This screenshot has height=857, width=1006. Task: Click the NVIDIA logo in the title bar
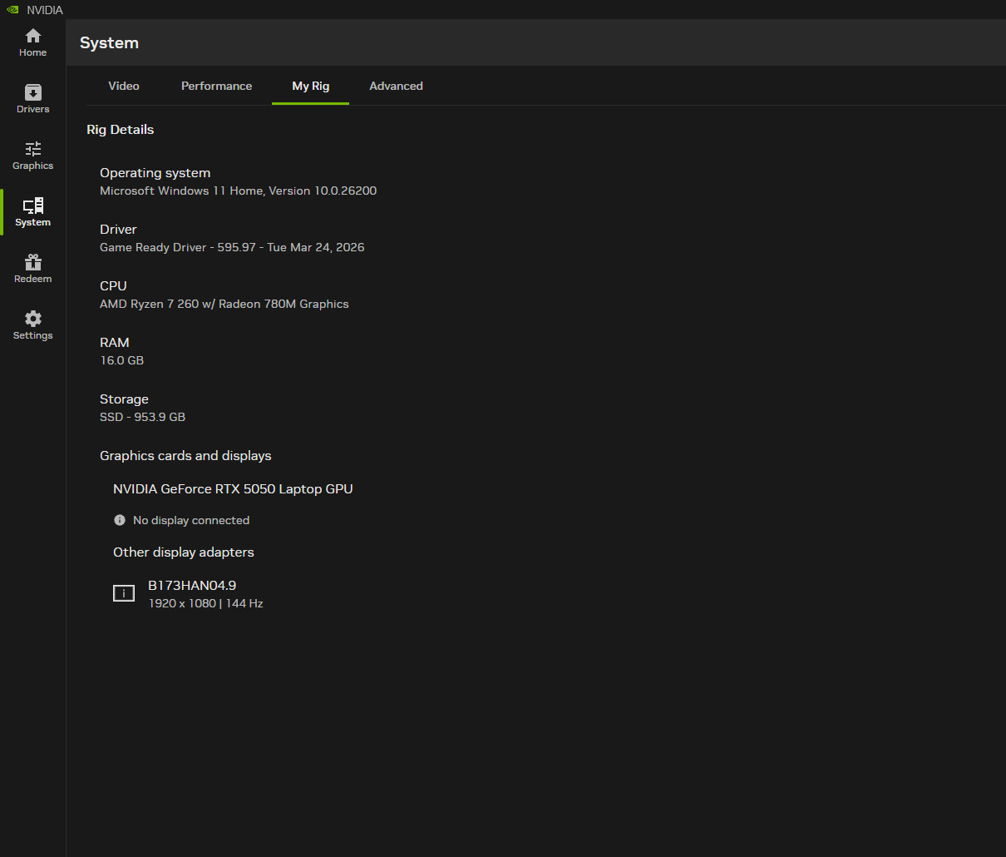pyautogui.click(x=12, y=10)
